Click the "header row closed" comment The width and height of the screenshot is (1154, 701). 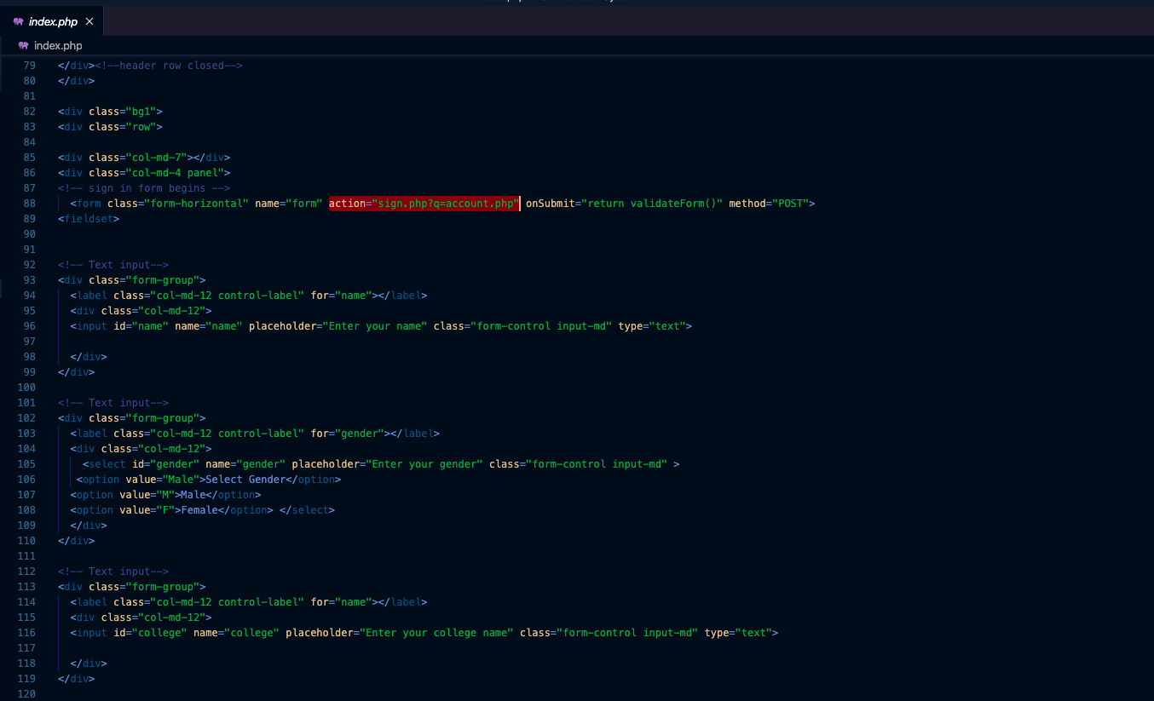click(169, 66)
